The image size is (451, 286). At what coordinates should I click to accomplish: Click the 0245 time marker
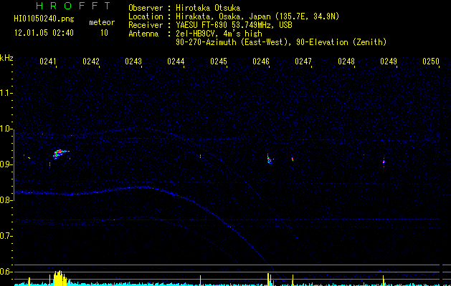(x=218, y=61)
